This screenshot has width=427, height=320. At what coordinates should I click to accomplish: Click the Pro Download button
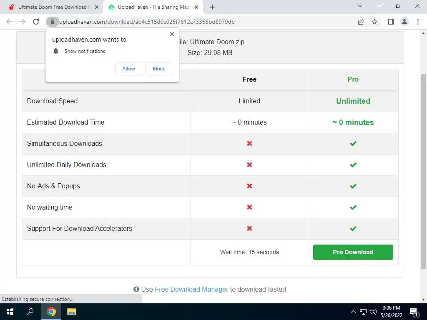353,252
